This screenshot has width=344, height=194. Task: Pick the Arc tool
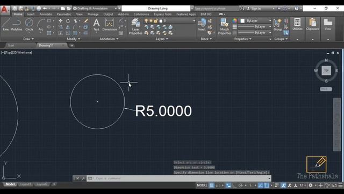[x=41, y=25]
